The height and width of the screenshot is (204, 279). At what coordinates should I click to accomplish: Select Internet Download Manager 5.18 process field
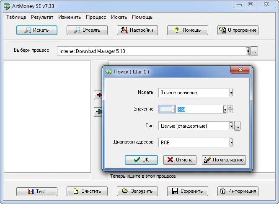pos(153,51)
